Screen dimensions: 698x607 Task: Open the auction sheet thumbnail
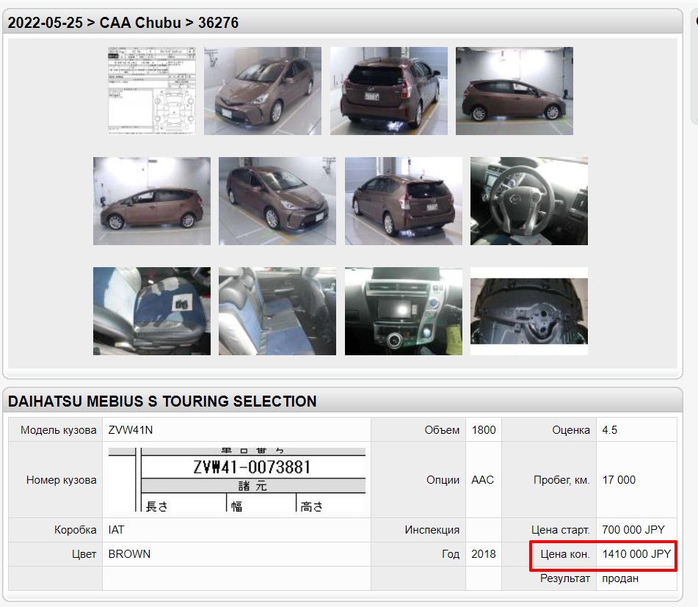coord(152,91)
